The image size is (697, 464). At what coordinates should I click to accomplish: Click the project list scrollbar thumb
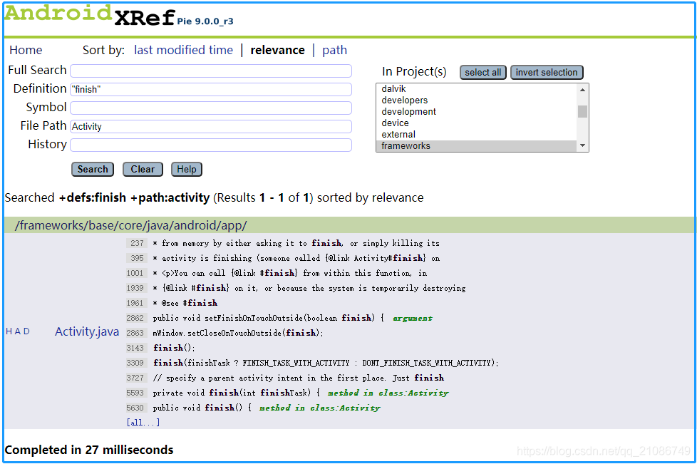582,111
